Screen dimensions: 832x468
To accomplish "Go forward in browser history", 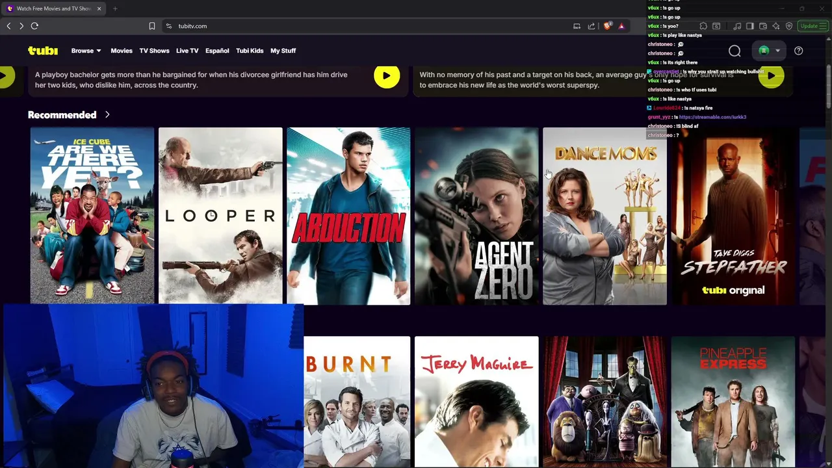I will pos(21,26).
